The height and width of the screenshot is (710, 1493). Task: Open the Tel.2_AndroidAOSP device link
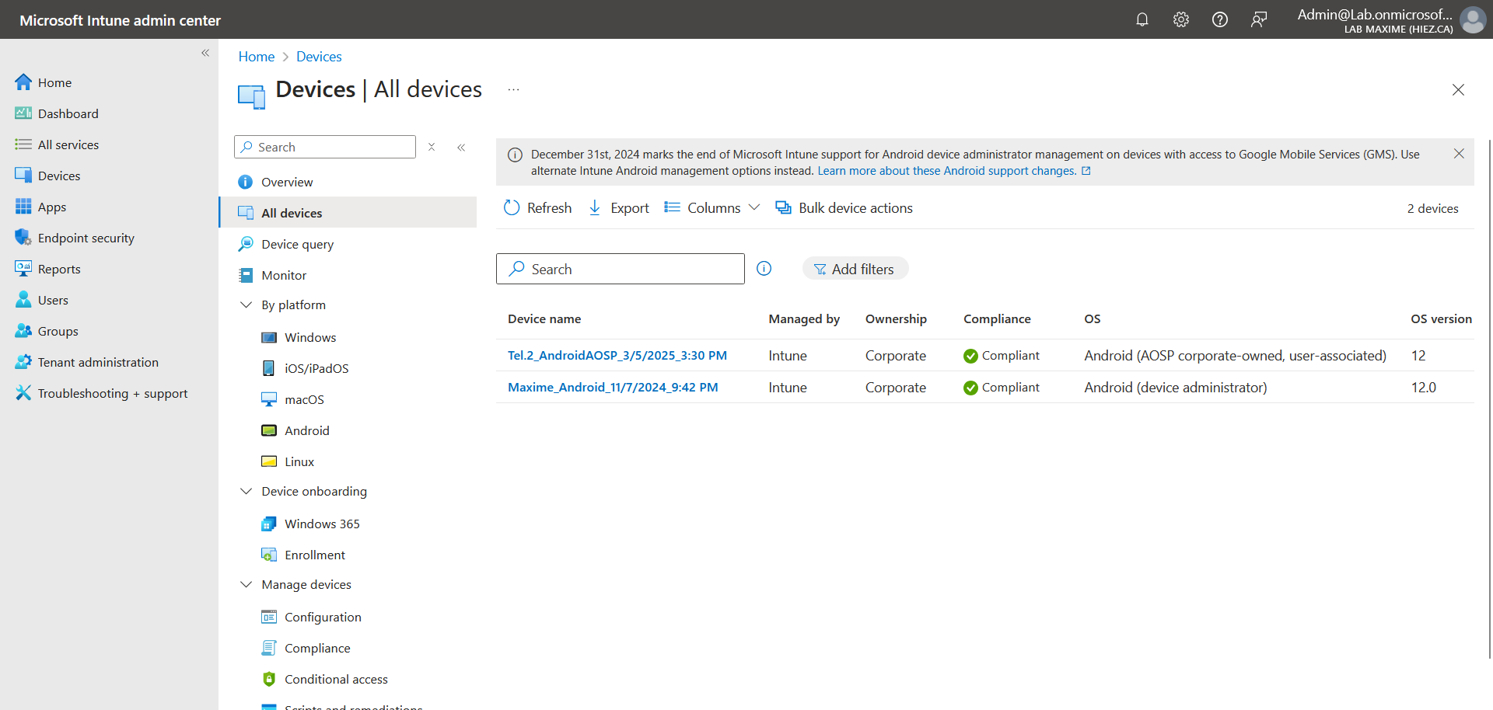coord(617,356)
